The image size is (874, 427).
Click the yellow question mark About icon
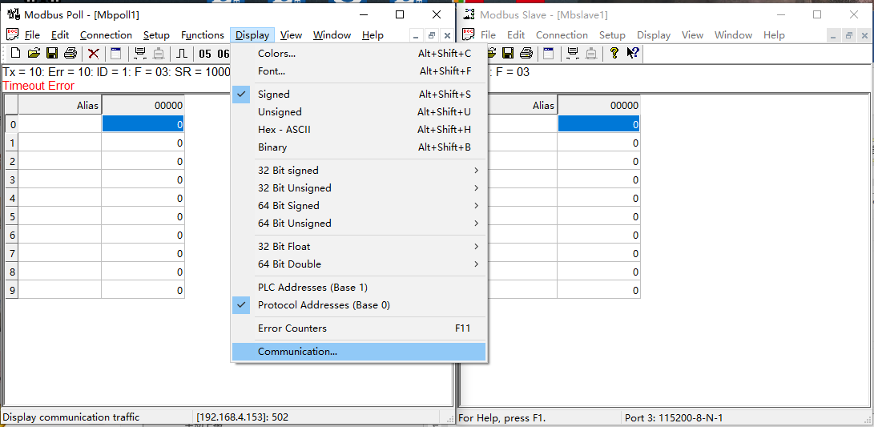(614, 54)
